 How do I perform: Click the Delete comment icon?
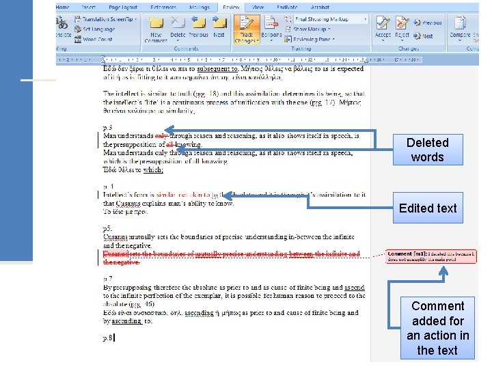178,23
